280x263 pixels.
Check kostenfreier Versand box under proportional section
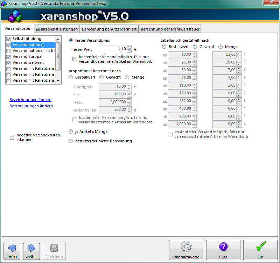pyautogui.click(x=75, y=120)
